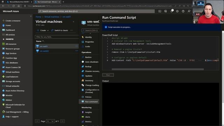The height and width of the screenshot is (126, 224).
Task: Open Locks in VM menu
Action: pyautogui.click(x=87, y=47)
